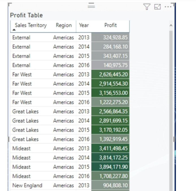Open the visual filter icon
This screenshot has height=191, width=196.
pos(147,7)
